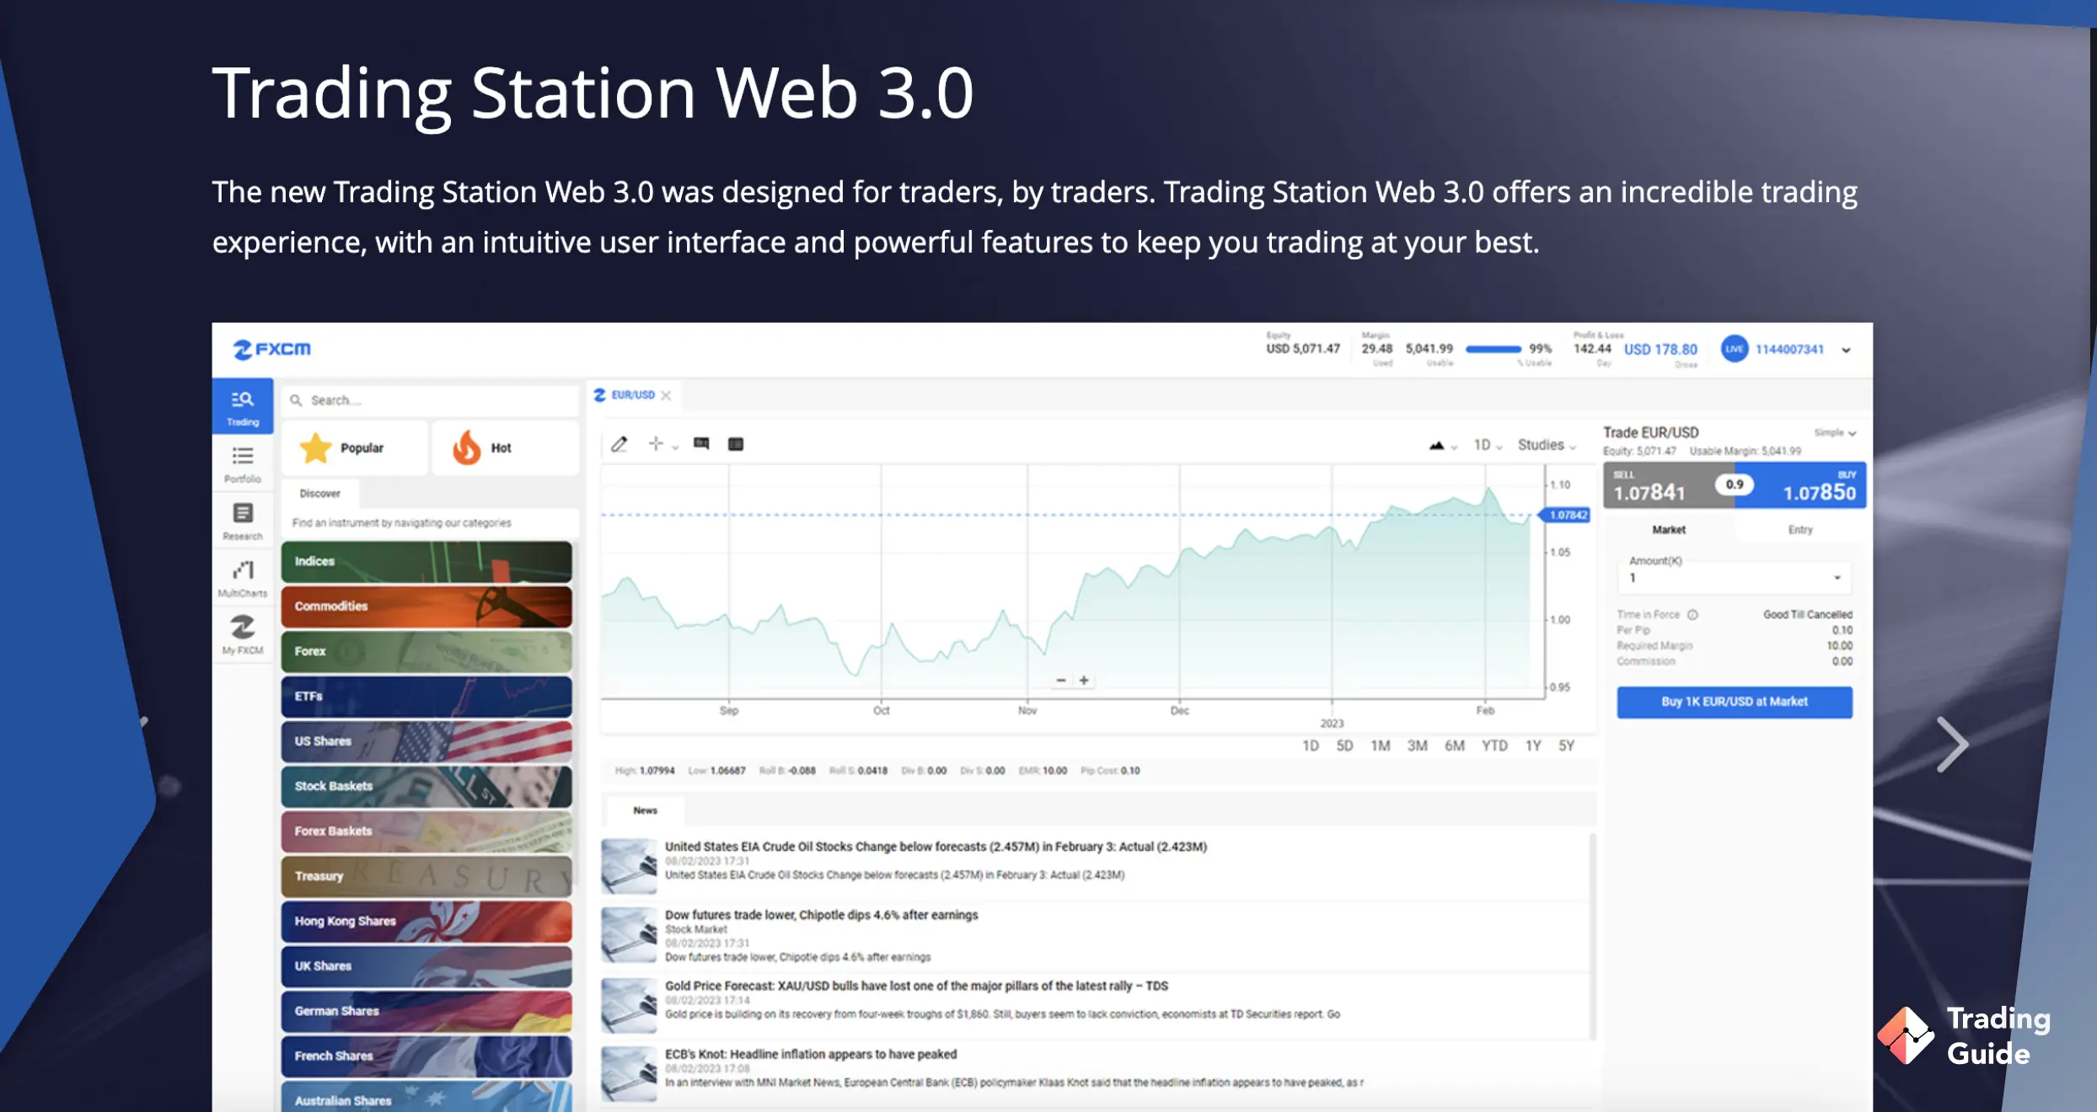Viewport: 2097px width, 1112px height.
Task: Zoom out chart with minus button
Action: point(1061,680)
